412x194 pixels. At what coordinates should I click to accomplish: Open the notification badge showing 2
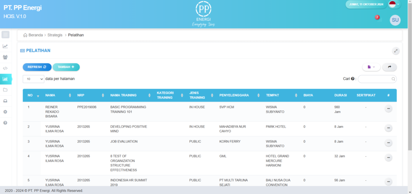[377, 18]
